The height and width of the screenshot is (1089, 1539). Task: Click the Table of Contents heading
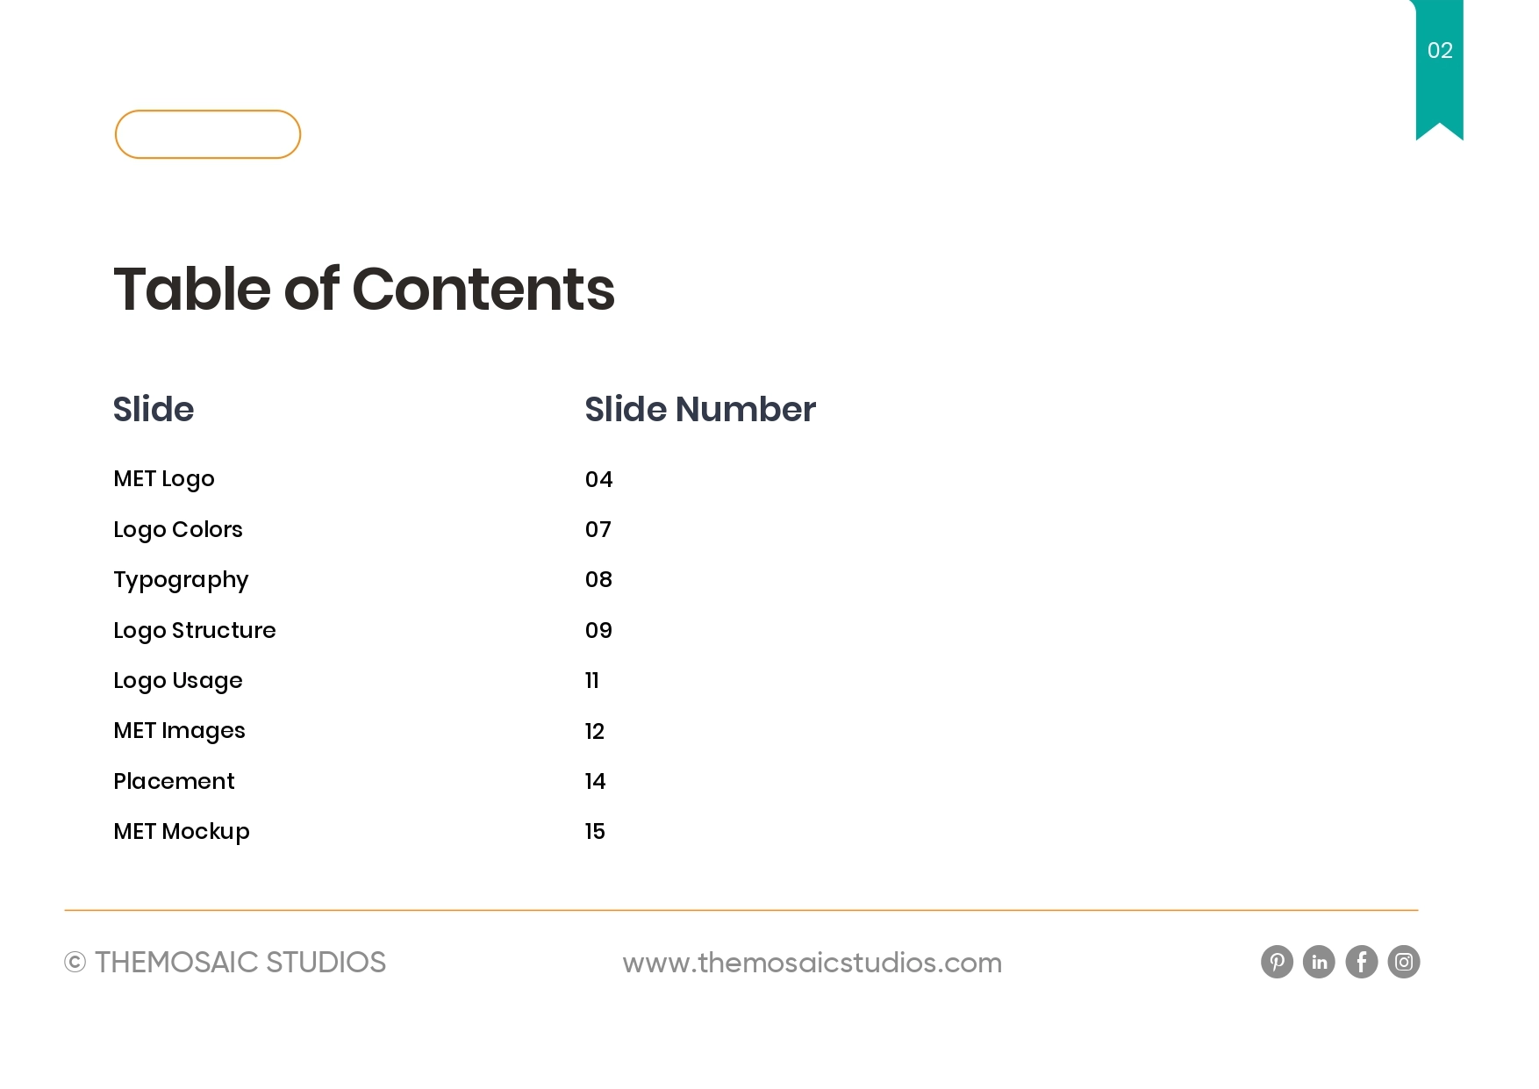364,289
